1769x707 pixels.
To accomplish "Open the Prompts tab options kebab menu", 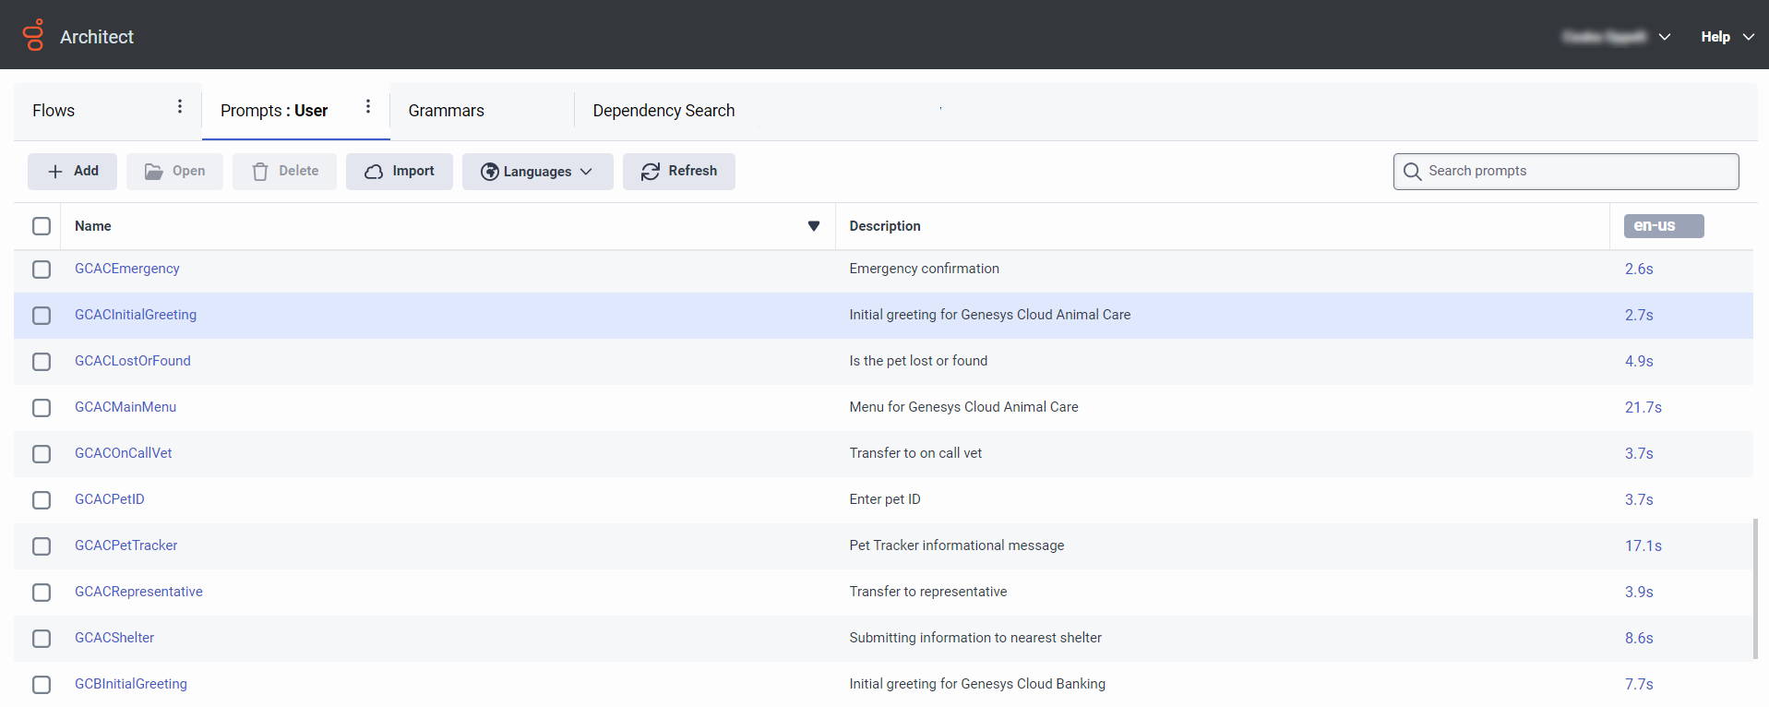I will coord(368,107).
